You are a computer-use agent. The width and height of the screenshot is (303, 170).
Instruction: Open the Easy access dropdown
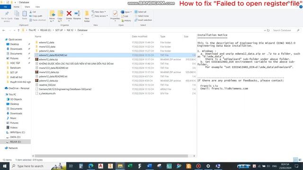pos(100,16)
